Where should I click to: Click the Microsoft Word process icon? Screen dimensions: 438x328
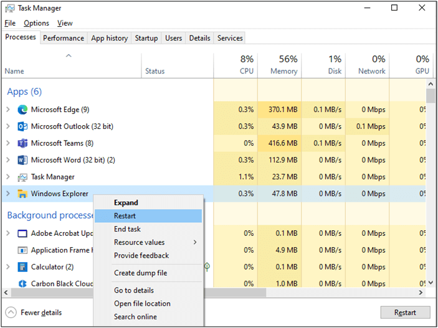point(22,160)
